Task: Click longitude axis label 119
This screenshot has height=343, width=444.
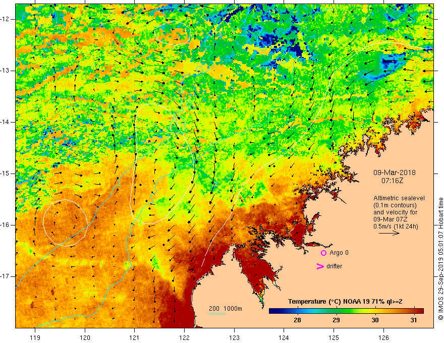Action: click(35, 337)
